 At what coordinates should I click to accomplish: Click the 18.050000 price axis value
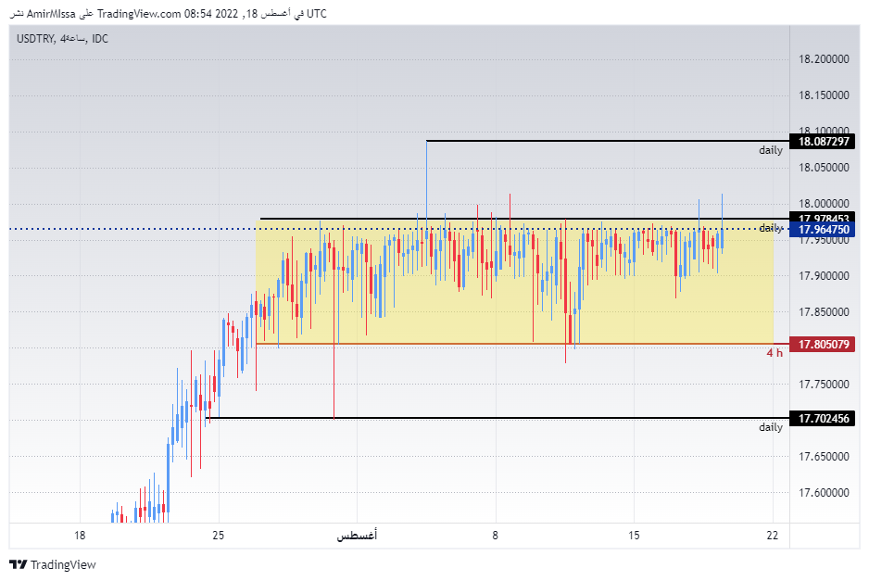[824, 168]
